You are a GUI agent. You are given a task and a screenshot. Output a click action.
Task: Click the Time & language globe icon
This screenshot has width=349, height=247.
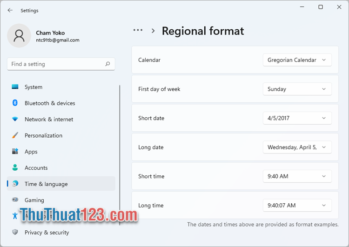point(15,184)
